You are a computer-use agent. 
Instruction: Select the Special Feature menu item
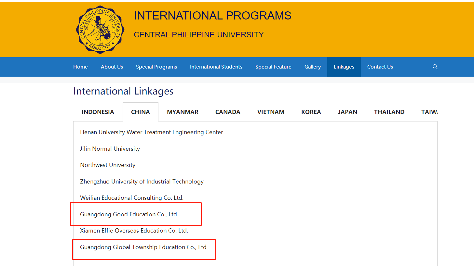coord(273,67)
